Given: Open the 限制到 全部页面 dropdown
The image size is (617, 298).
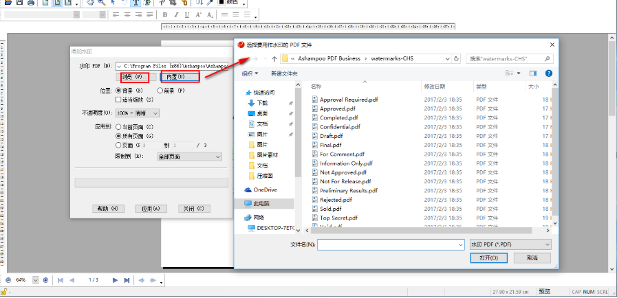Looking at the screenshot, I should tap(189, 157).
